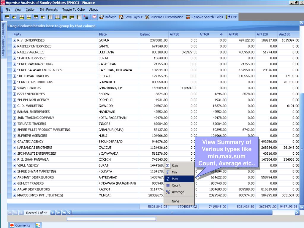This screenshot has width=304, height=228.
Task: Select the Balamt cell 2376001.00
Action: 153,40
